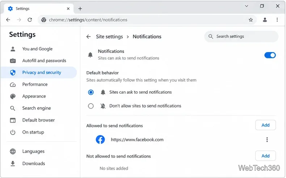Open Chrome's three-dot menu
Viewport: 286px width, 178px height.
click(277, 20)
